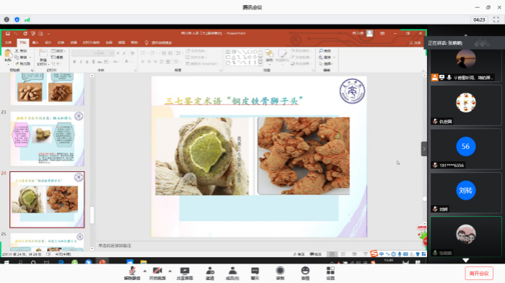
Task: Select slide 23 thumbnail
Action: pos(47,139)
